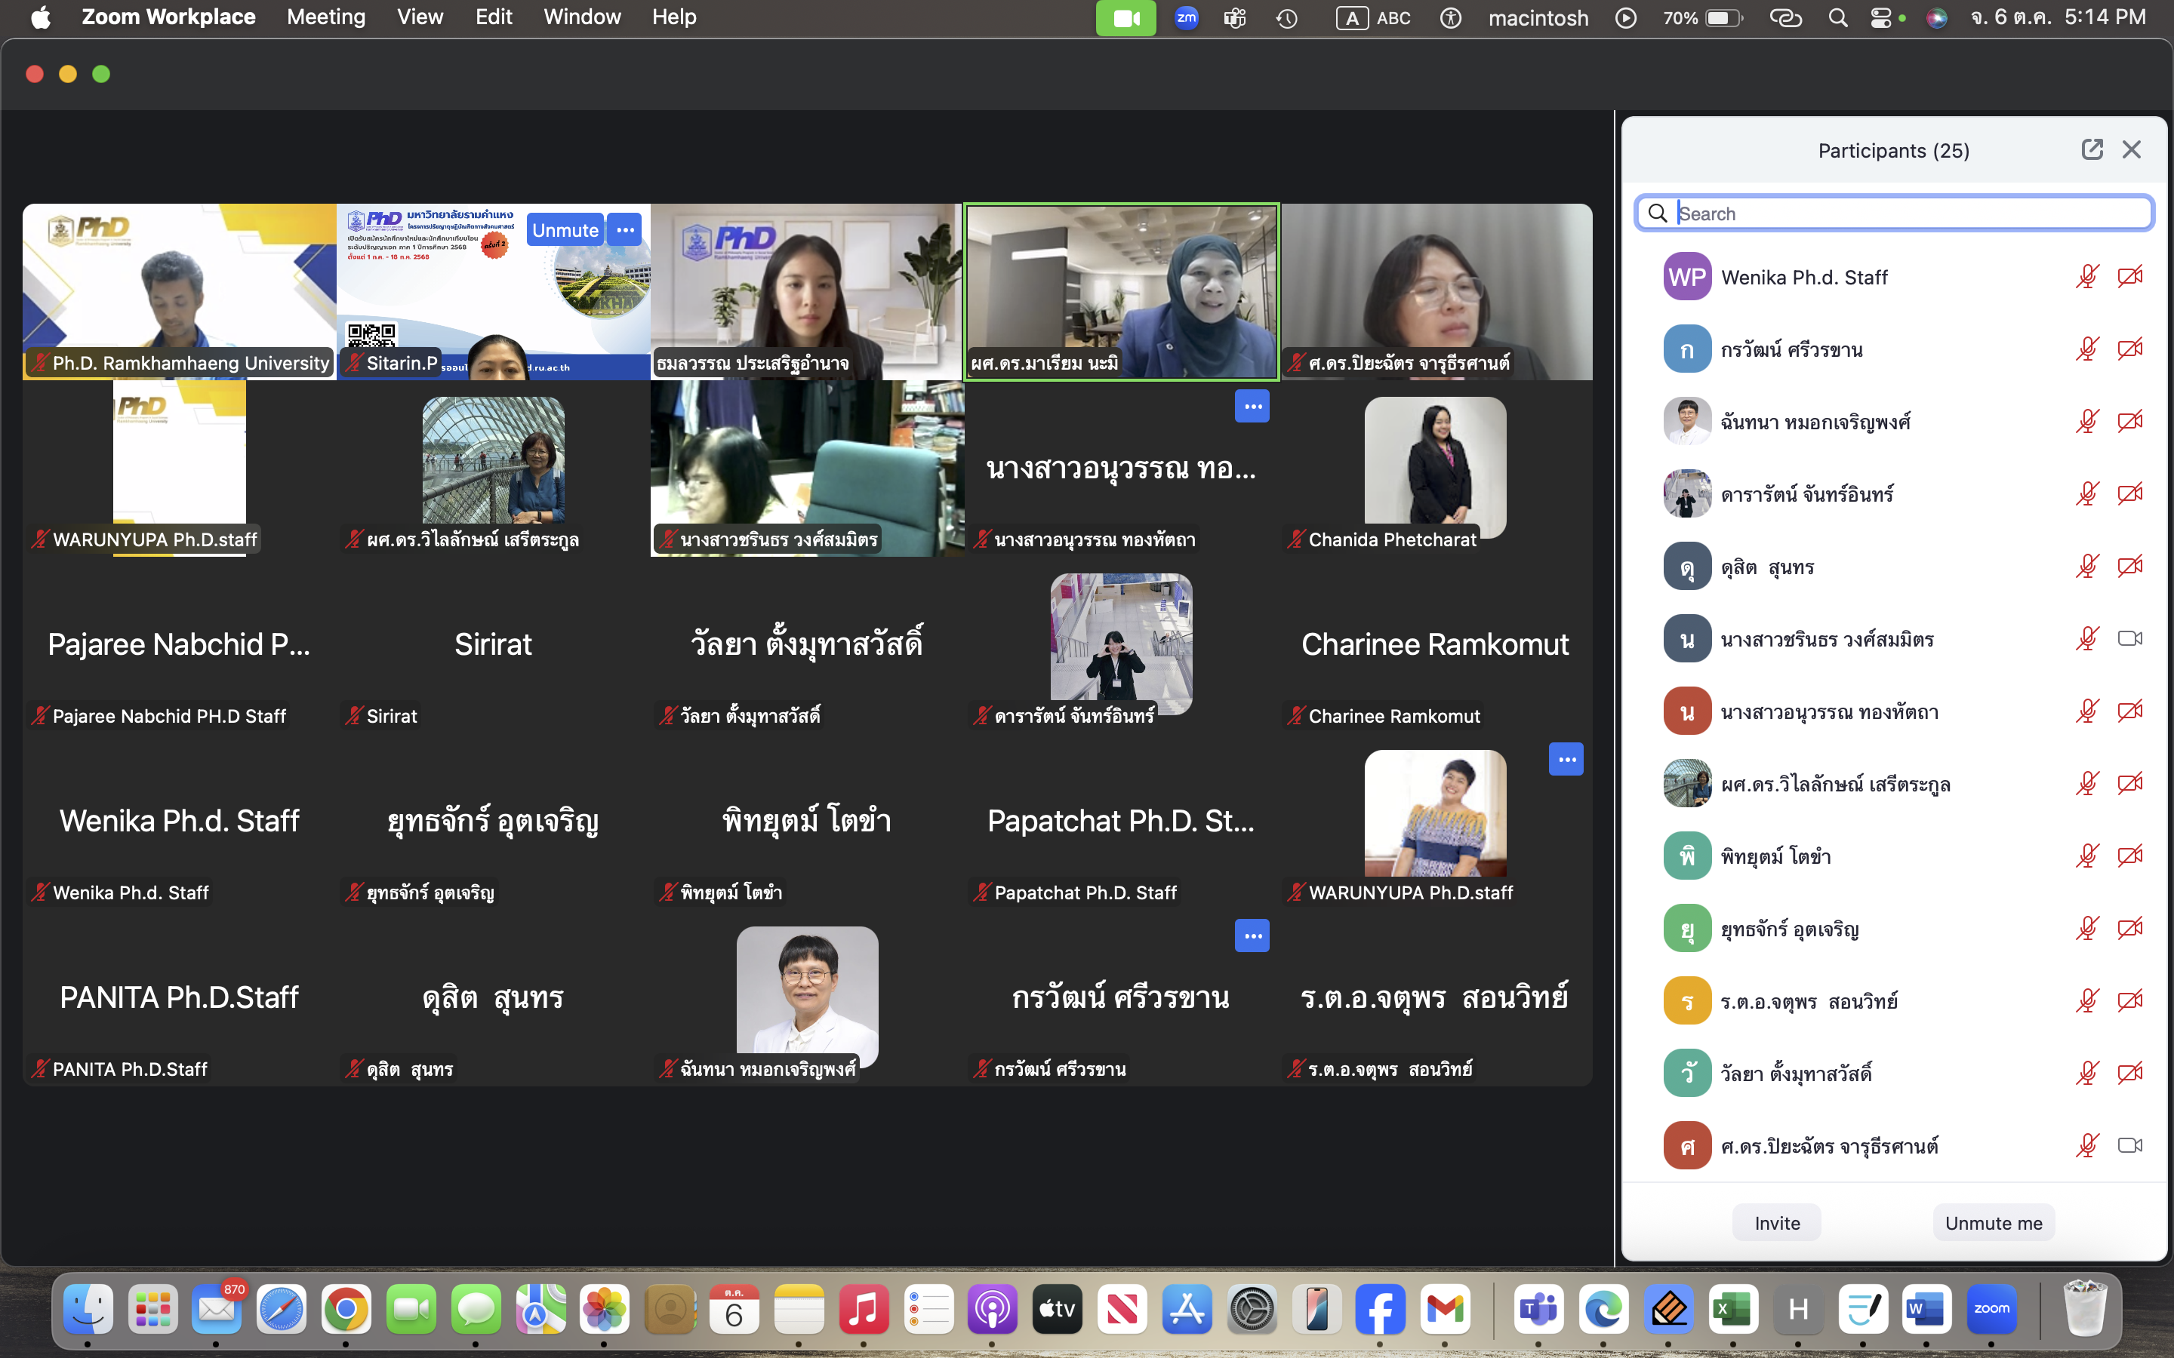
Task: Click the Invite button
Action: [1776, 1222]
